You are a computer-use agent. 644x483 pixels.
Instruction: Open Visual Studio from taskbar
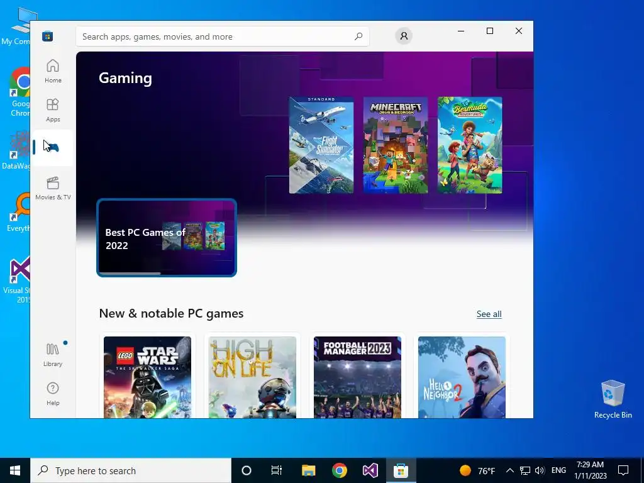370,470
